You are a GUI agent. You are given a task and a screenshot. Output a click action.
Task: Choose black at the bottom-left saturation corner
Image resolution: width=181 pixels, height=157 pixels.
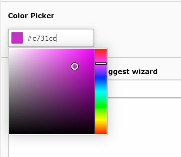tap(10, 133)
